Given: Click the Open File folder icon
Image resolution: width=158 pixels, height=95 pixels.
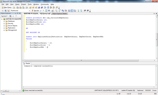Looking at the screenshot, I should pyautogui.click(x=30, y=7).
